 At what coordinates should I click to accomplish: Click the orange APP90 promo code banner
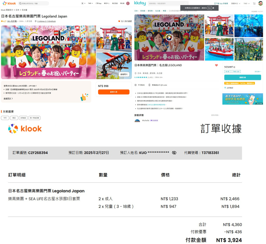click(x=240, y=83)
